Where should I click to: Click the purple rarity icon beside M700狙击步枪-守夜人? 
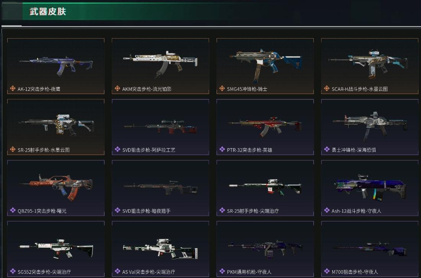coord(327,272)
